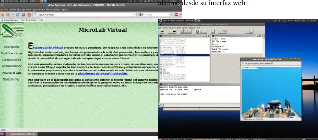Open Sistema menu above the MicroLab Firefox window
Screen dimensions: 318x140
[x=35, y=1]
